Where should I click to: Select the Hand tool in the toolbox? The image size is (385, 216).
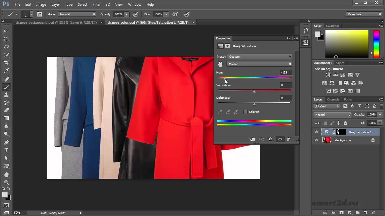6,175
